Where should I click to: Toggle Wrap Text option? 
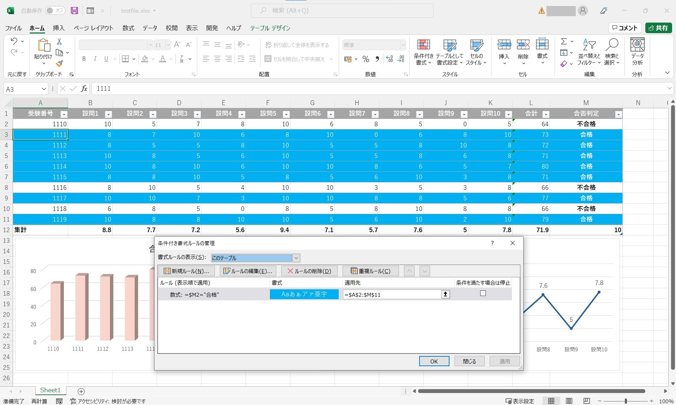tap(297, 45)
